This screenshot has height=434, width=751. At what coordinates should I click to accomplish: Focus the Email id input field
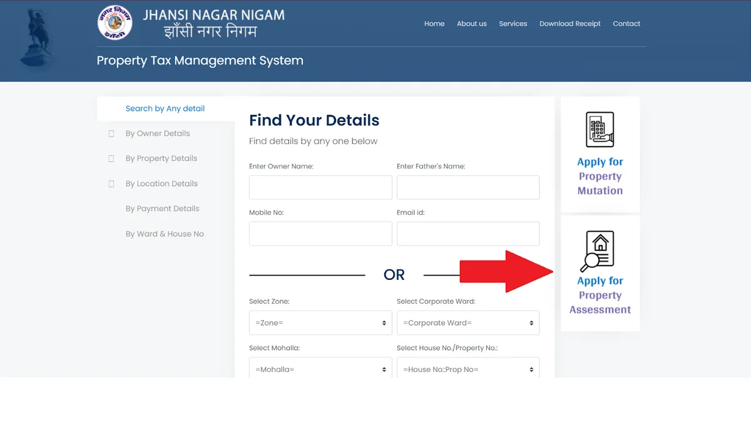pyautogui.click(x=467, y=234)
